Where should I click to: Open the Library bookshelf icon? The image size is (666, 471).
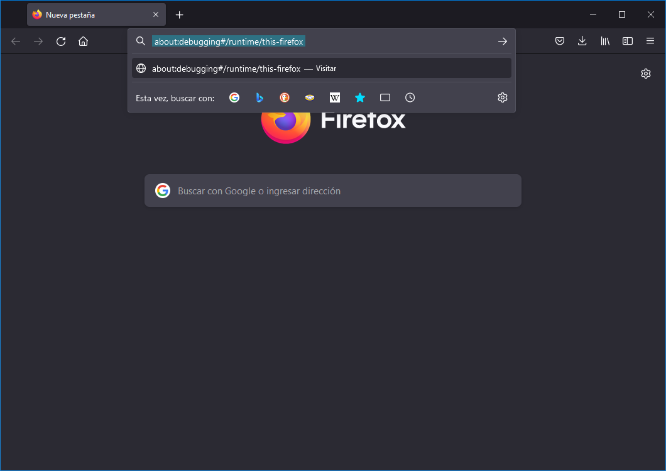pyautogui.click(x=605, y=42)
